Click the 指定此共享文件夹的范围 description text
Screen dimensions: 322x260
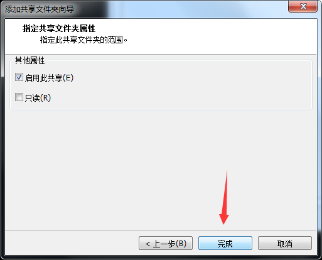[x=83, y=40]
